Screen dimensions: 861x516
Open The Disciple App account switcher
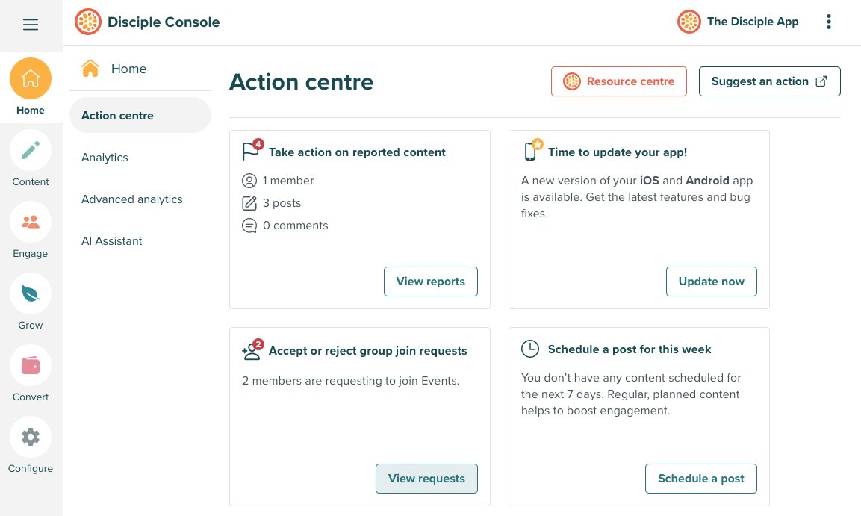(738, 22)
